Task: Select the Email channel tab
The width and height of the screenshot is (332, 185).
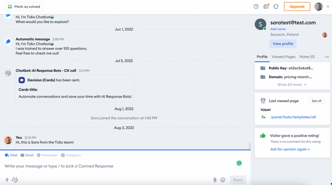Action: (x=27, y=155)
